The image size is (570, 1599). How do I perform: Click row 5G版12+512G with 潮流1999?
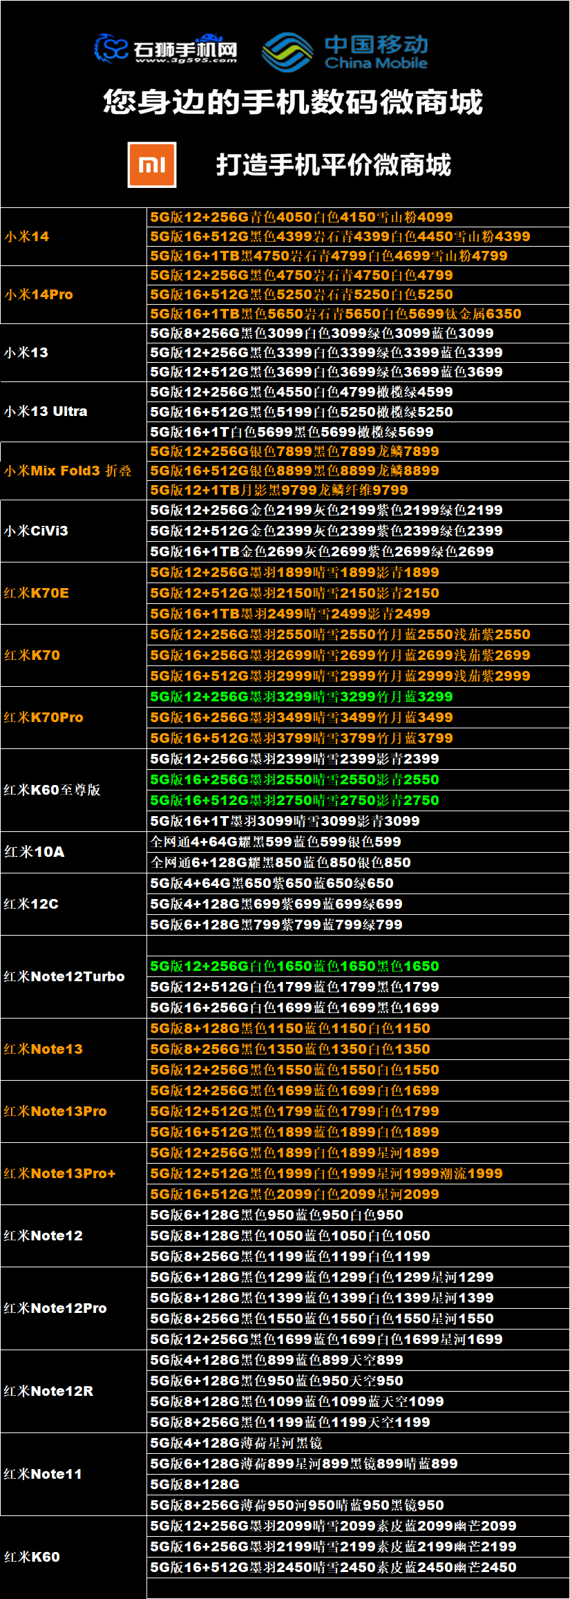358,1173
